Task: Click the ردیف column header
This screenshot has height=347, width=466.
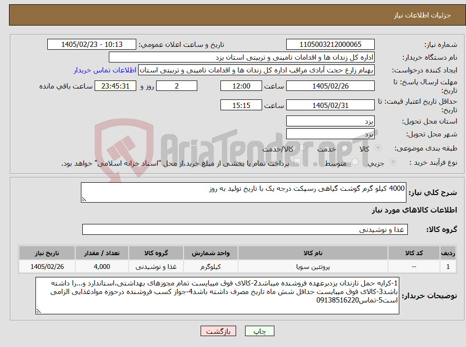Action: pos(448,253)
